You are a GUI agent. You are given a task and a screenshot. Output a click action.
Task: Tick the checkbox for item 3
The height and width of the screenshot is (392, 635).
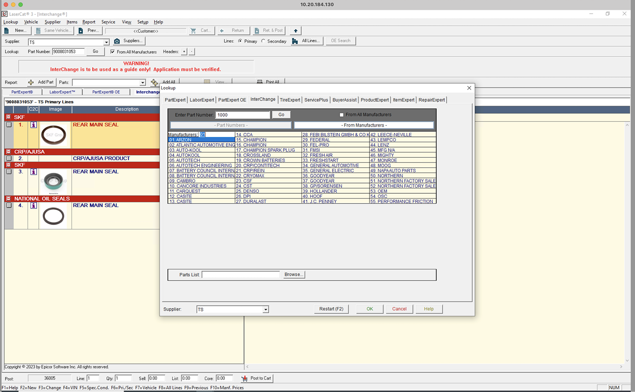click(9, 172)
